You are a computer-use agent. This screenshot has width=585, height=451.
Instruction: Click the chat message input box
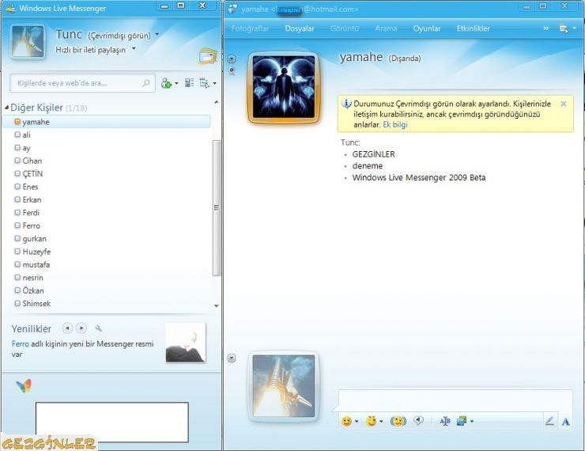(455, 401)
